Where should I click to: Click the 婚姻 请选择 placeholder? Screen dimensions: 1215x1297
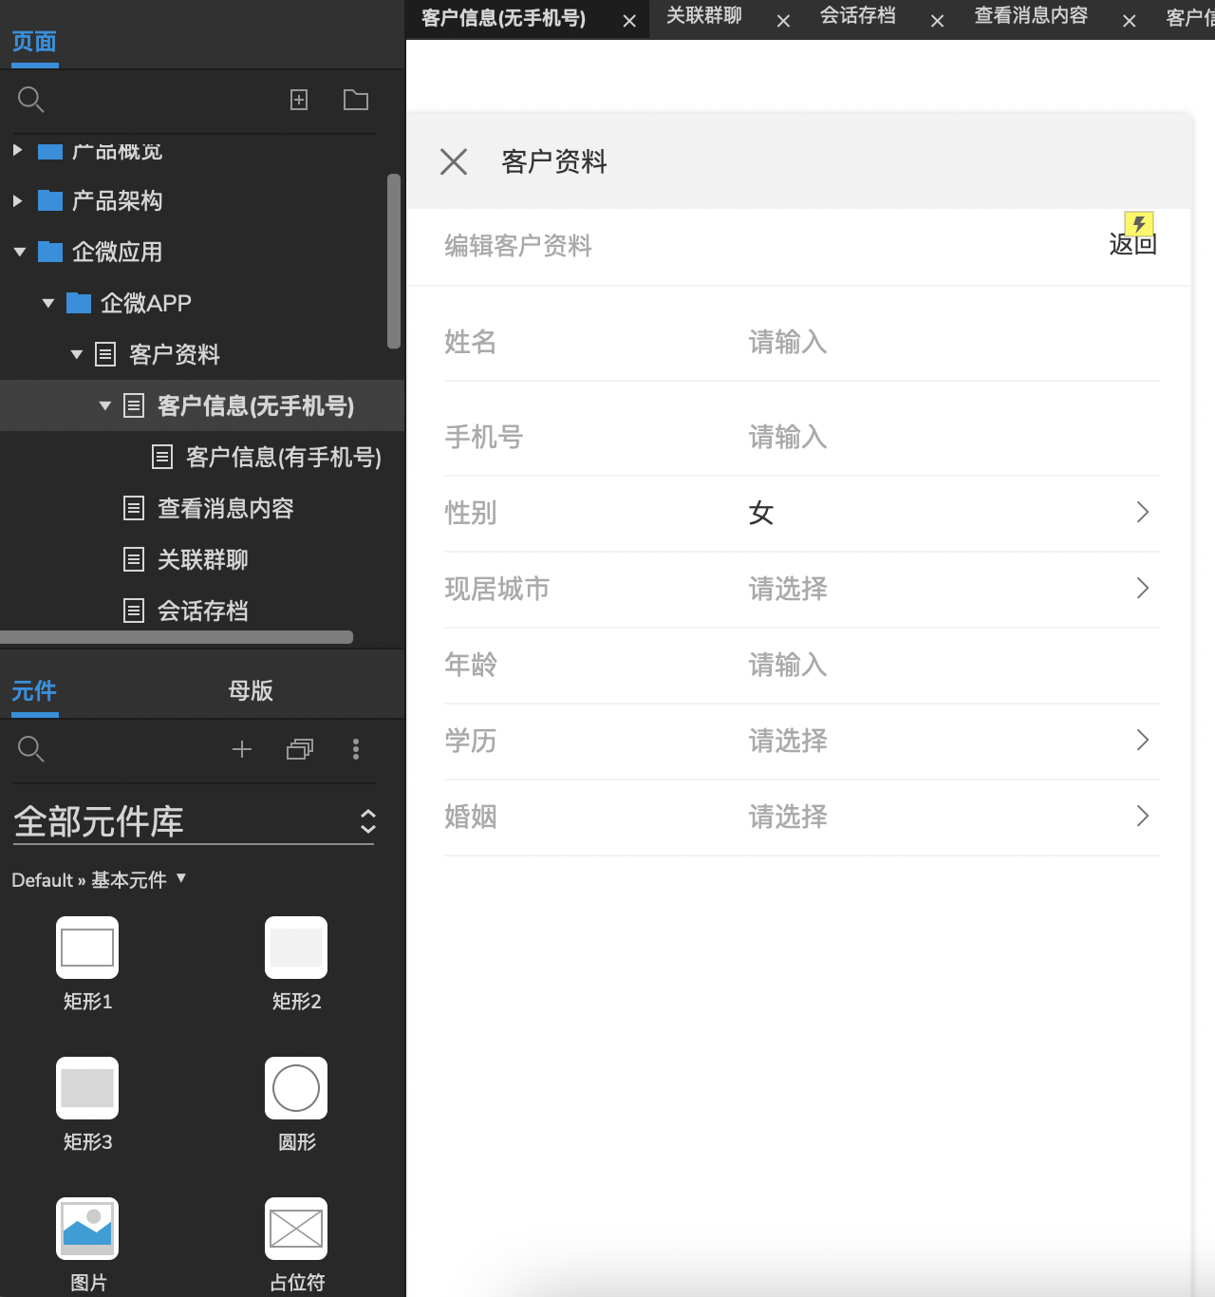click(x=788, y=817)
